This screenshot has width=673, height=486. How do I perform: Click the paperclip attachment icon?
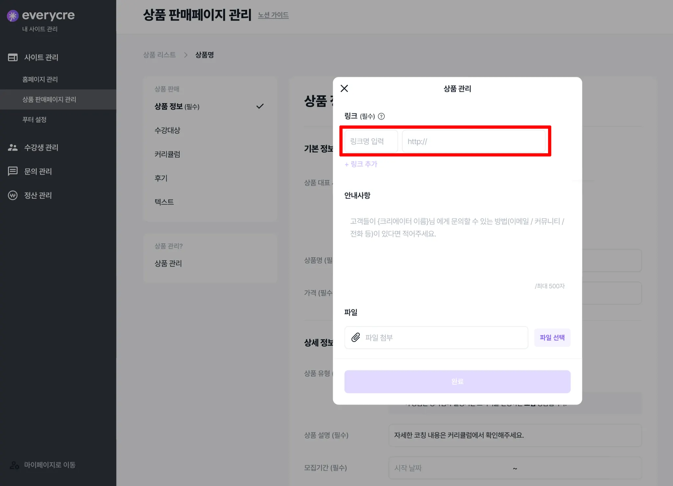click(x=356, y=338)
